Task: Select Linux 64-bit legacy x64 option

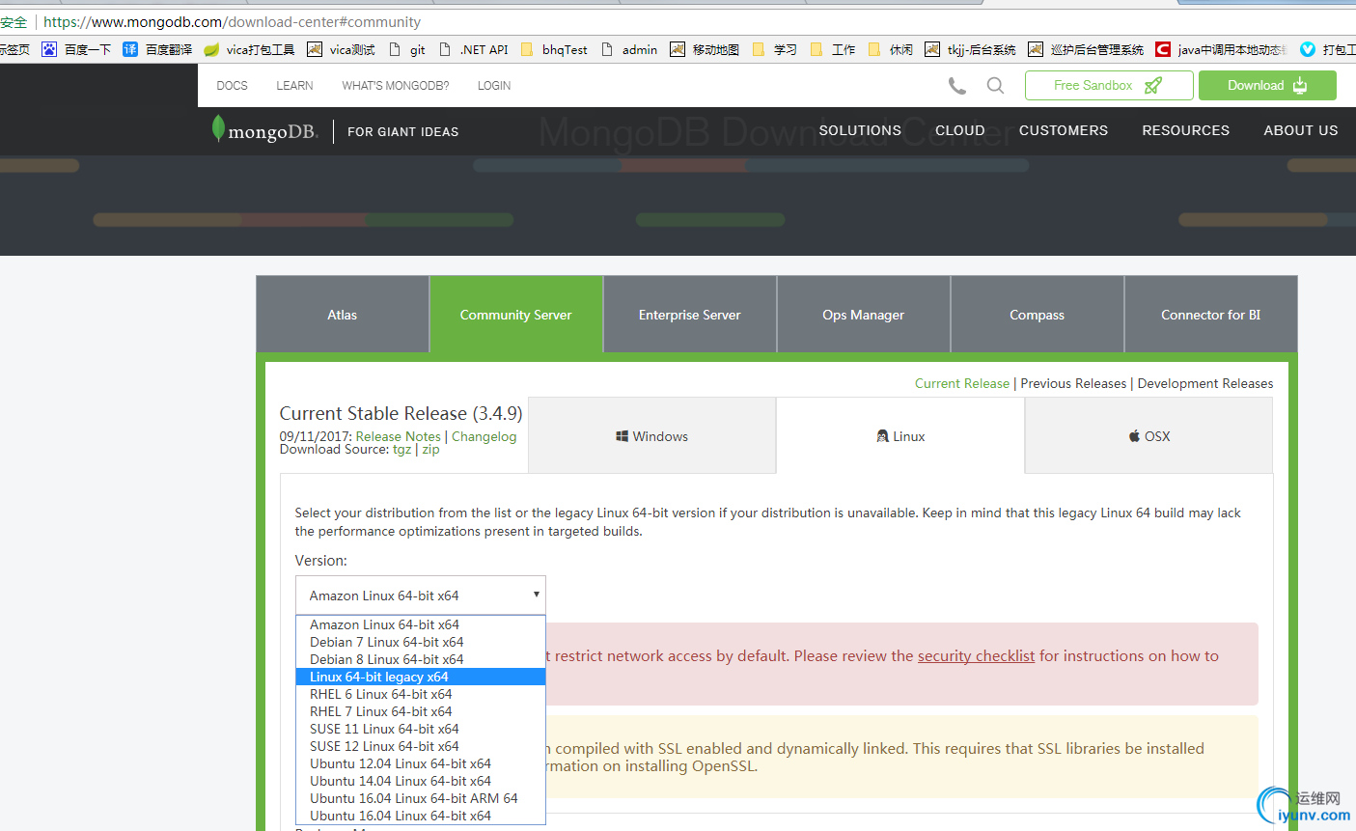Action: pyautogui.click(x=421, y=677)
